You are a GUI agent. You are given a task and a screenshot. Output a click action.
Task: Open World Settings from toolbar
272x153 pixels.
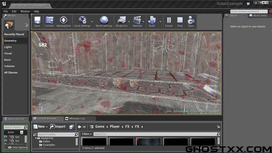104,21
